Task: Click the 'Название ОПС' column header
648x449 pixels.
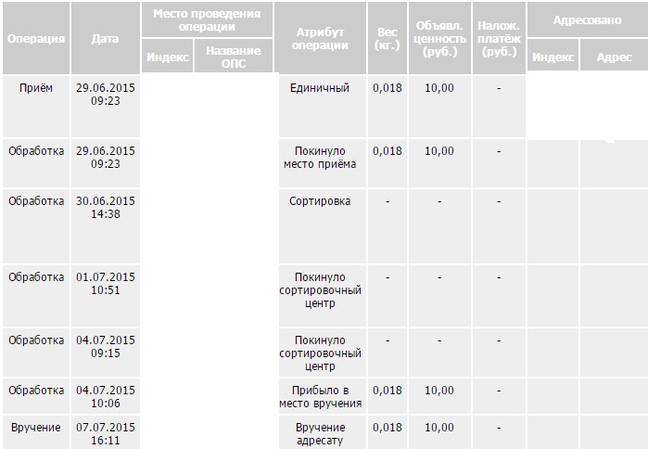Action: 233,57
